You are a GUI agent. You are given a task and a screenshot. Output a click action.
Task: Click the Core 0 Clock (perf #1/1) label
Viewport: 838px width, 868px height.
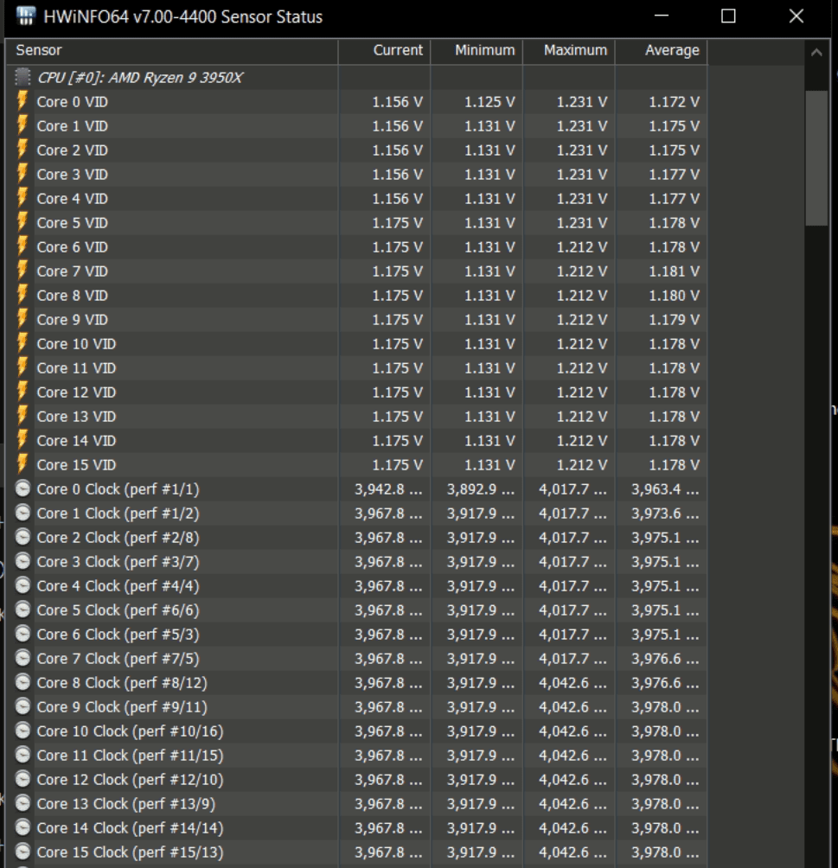coord(118,489)
